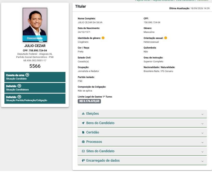The width and height of the screenshot is (212, 196).
Task: Click the help icon beside Deferido Situação Candidatura
Action: pyautogui.click(x=19, y=86)
